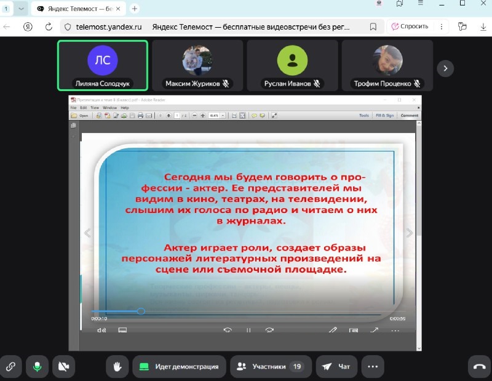This screenshot has height=381, width=492.
Task: Open the Chat panel
Action: [336, 366]
